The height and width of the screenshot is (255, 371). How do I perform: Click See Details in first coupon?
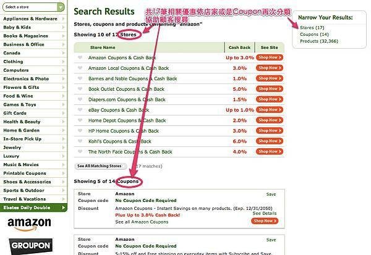point(264,214)
